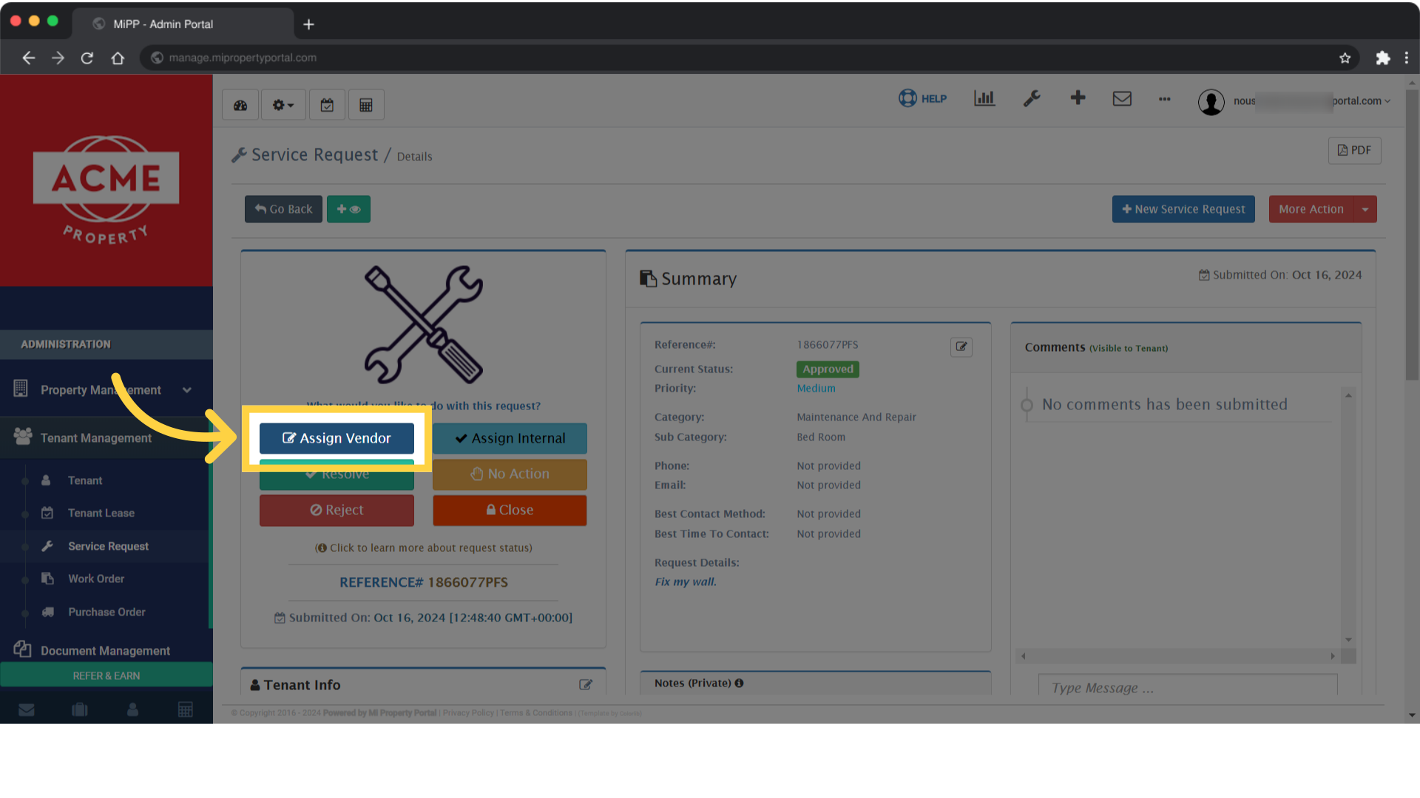Screen dimensions: 1420x798
Task: Click the plus icon to add something new
Action: coord(1078,98)
